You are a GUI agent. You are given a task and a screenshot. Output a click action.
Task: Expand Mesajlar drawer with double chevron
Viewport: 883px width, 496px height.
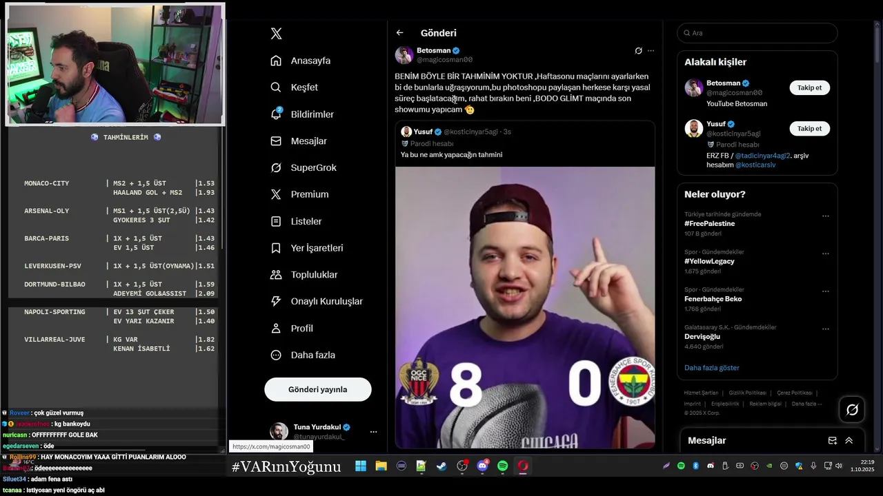[x=849, y=441]
